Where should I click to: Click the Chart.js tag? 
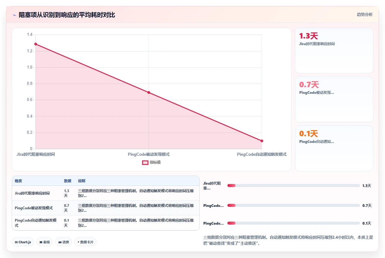coord(23,242)
